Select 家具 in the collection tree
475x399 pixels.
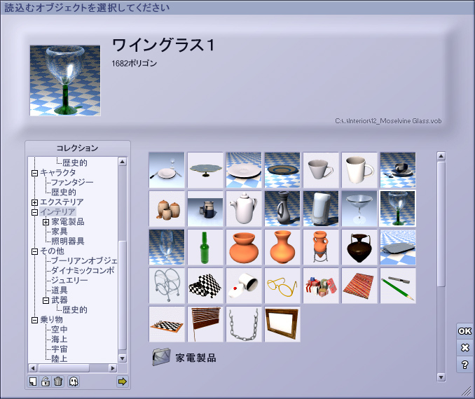(x=60, y=232)
